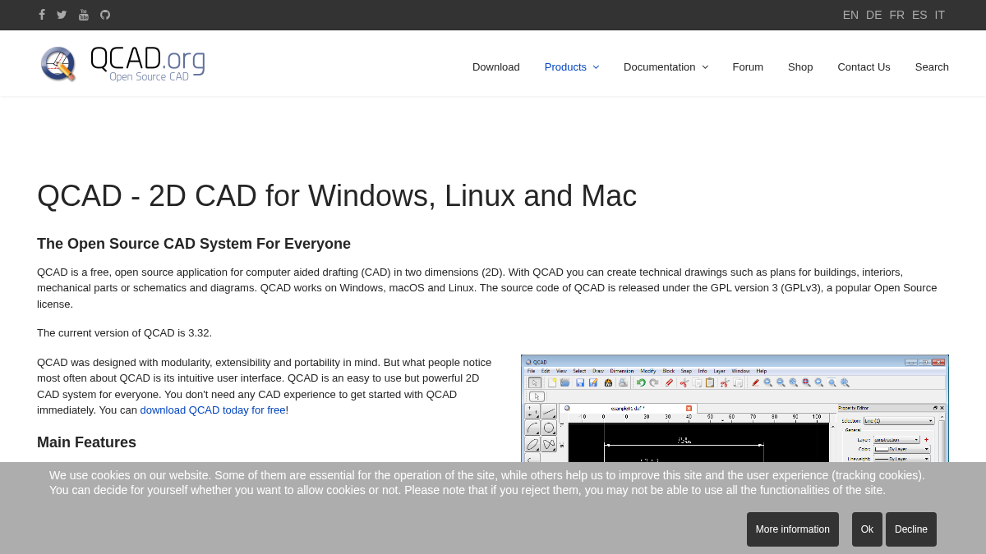Open the Shop menu item
Screen dimensions: 986x554
(800, 66)
